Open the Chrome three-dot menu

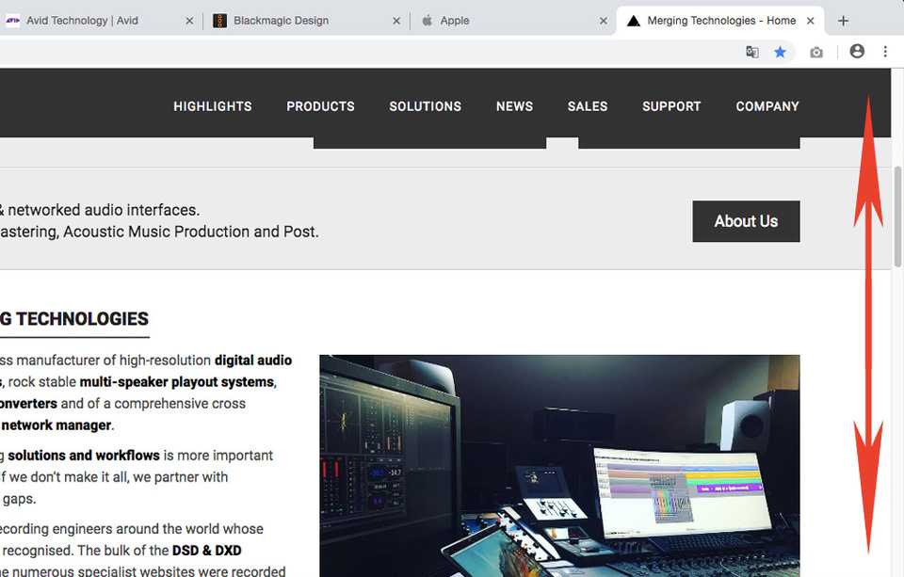pos(885,52)
